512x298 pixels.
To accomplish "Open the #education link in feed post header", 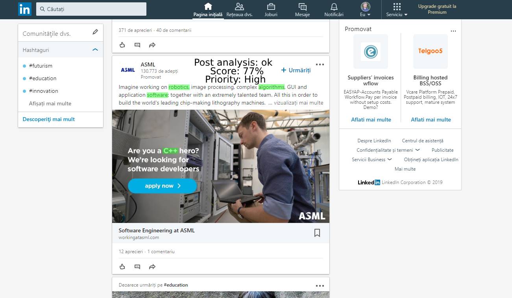I will [x=176, y=285].
